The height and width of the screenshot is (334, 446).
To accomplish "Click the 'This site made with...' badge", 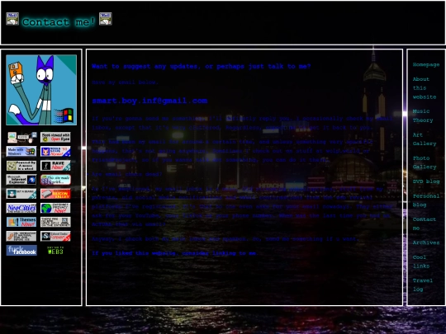I will (x=55, y=180).
